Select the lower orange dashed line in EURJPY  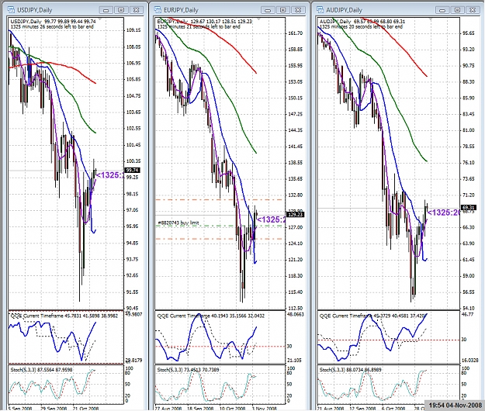pos(220,239)
